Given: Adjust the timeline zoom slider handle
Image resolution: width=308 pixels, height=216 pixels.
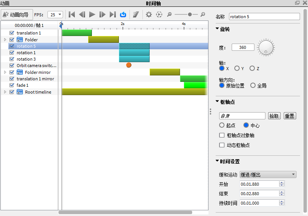Looking at the screenshot, I should click(190, 14).
